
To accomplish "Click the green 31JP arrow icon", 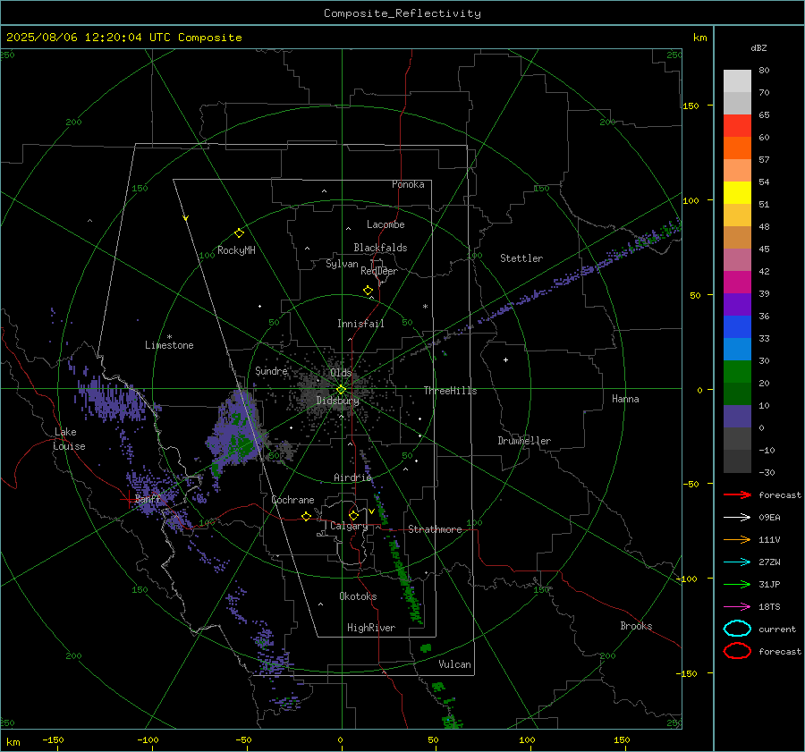I will pyautogui.click(x=737, y=584).
